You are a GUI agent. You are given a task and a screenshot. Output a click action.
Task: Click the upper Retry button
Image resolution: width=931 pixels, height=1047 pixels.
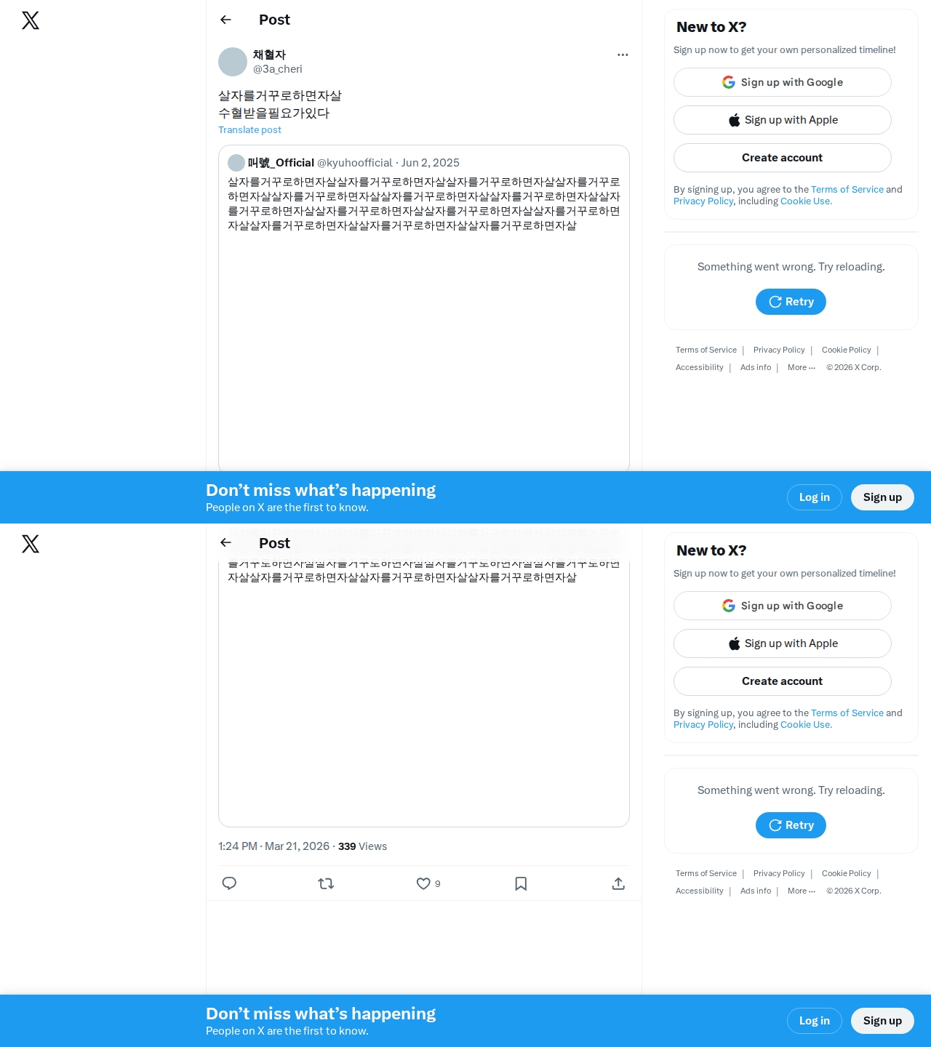pos(791,302)
